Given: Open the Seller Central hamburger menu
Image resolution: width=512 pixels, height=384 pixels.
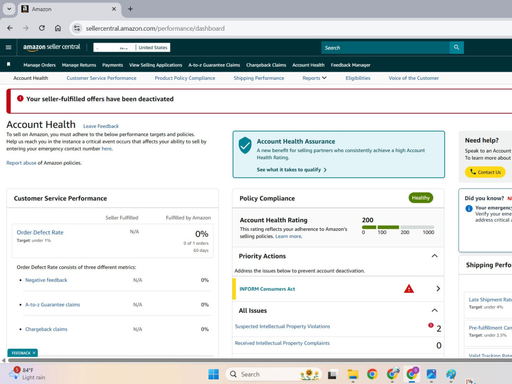Looking at the screenshot, I should click(x=9, y=47).
